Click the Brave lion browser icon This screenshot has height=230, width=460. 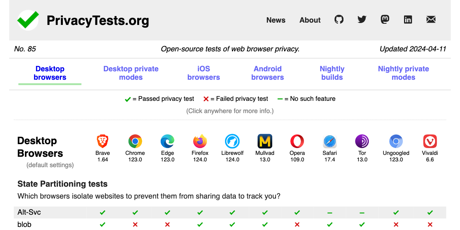click(x=102, y=141)
